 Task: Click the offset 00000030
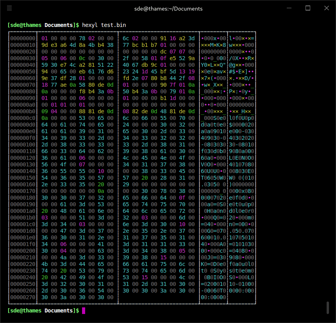click(23, 58)
